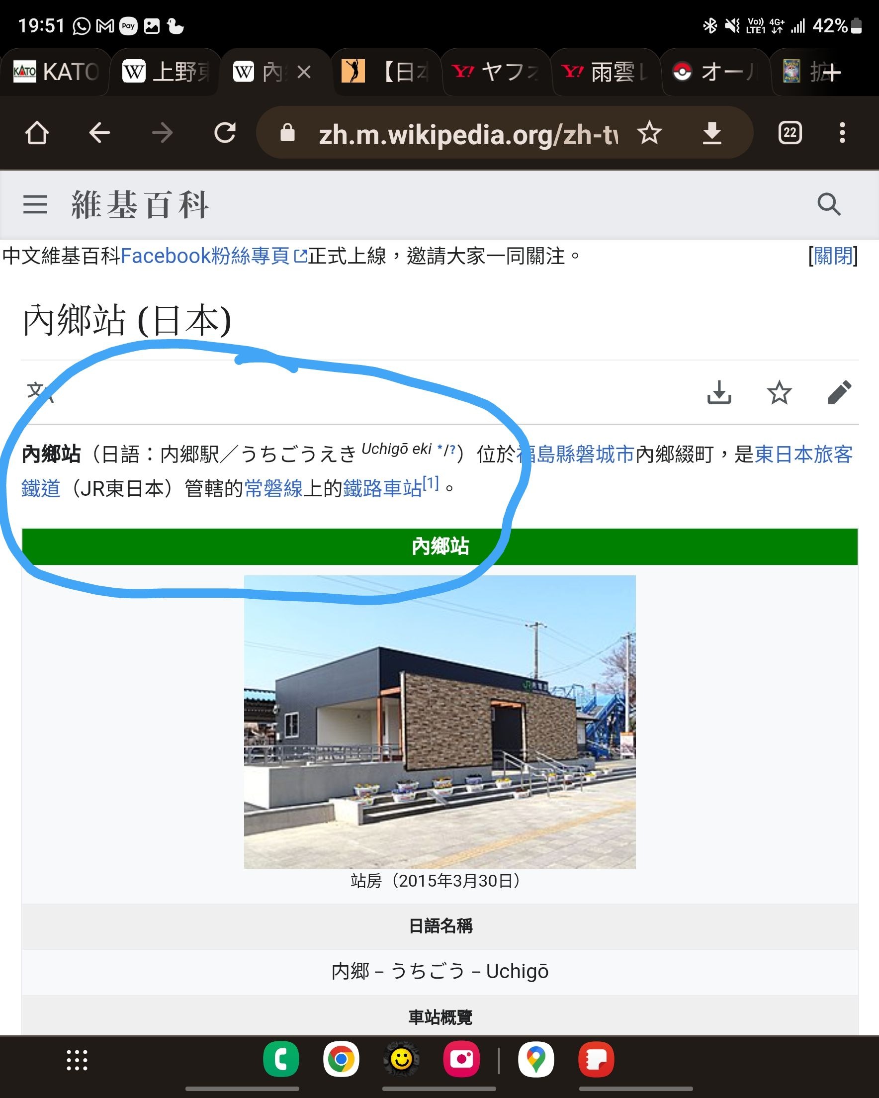879x1098 pixels.
Task: Tap the article download icon
Action: click(x=719, y=392)
